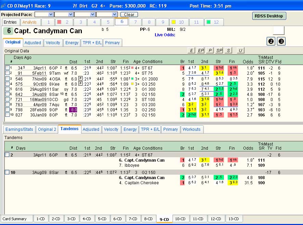Open upper TPR + E/L tab
303x225 pixels.
(92, 43)
